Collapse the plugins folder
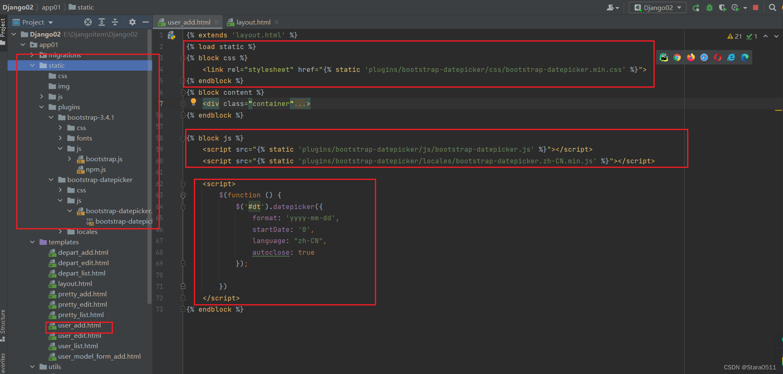783x374 pixels. click(42, 107)
